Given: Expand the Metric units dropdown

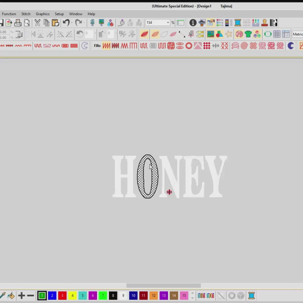Looking at the screenshot, I should pos(297,34).
